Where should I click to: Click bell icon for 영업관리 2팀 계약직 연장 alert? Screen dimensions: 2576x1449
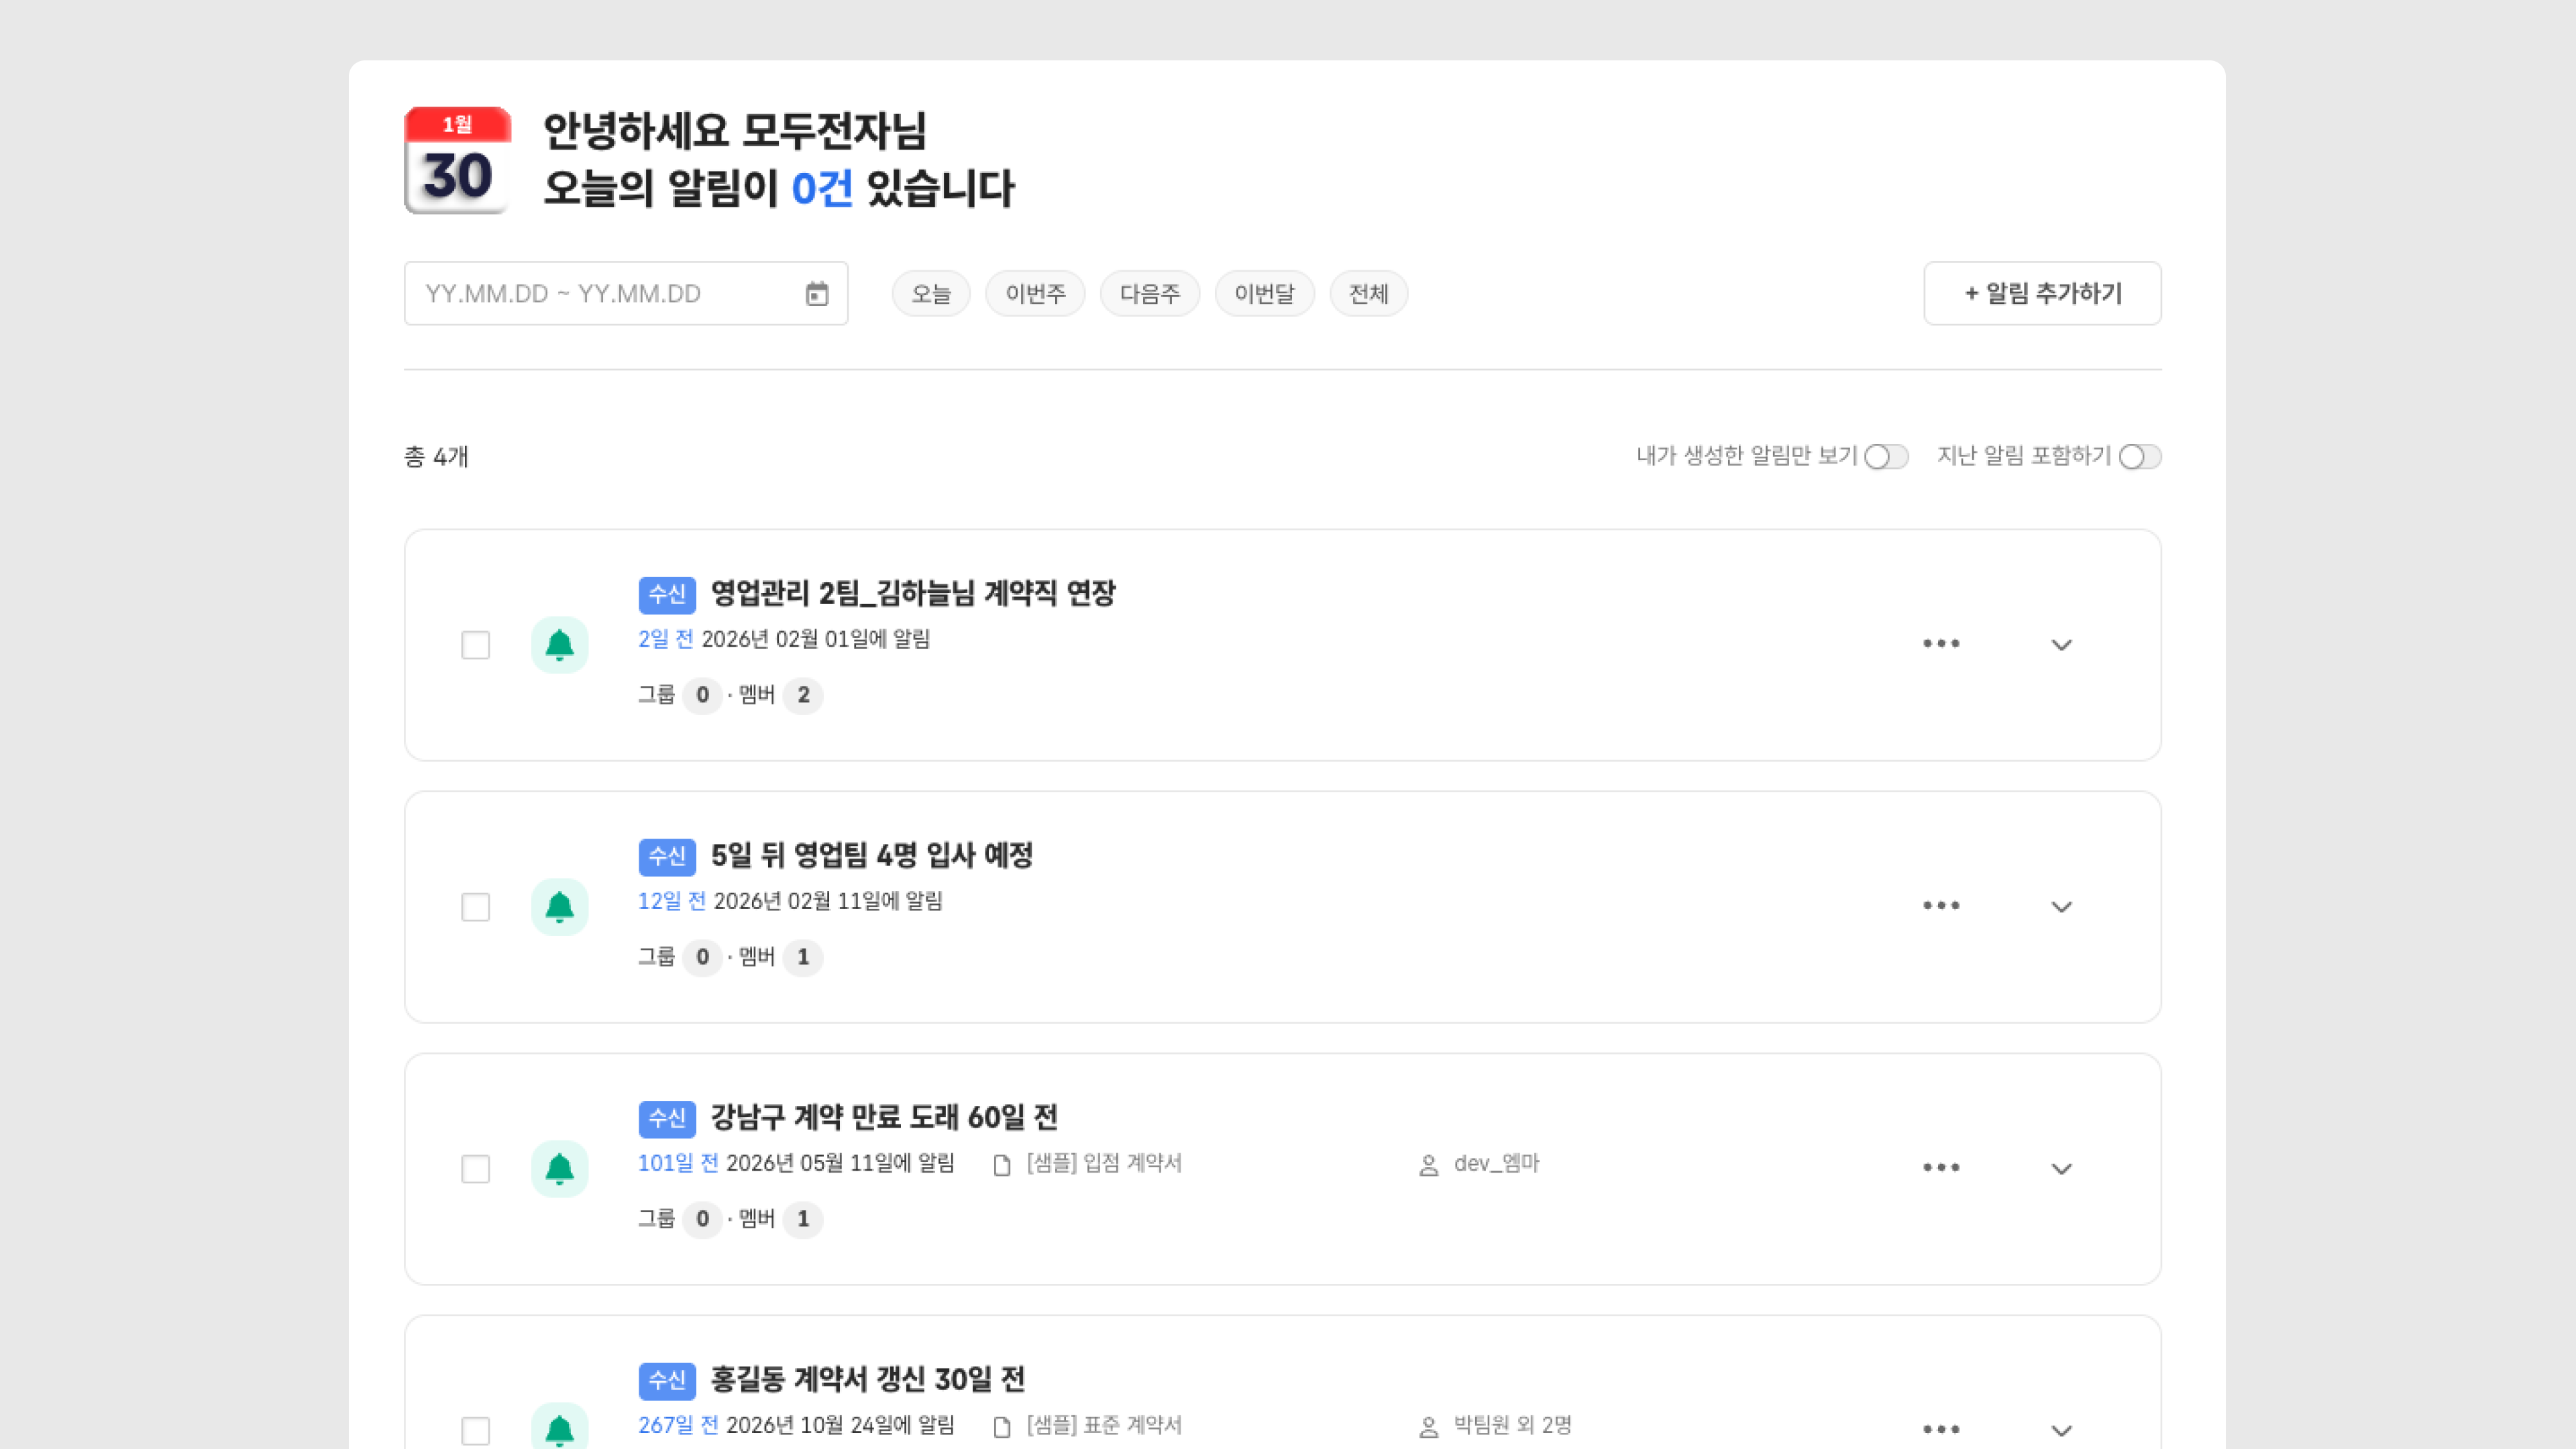point(559,645)
